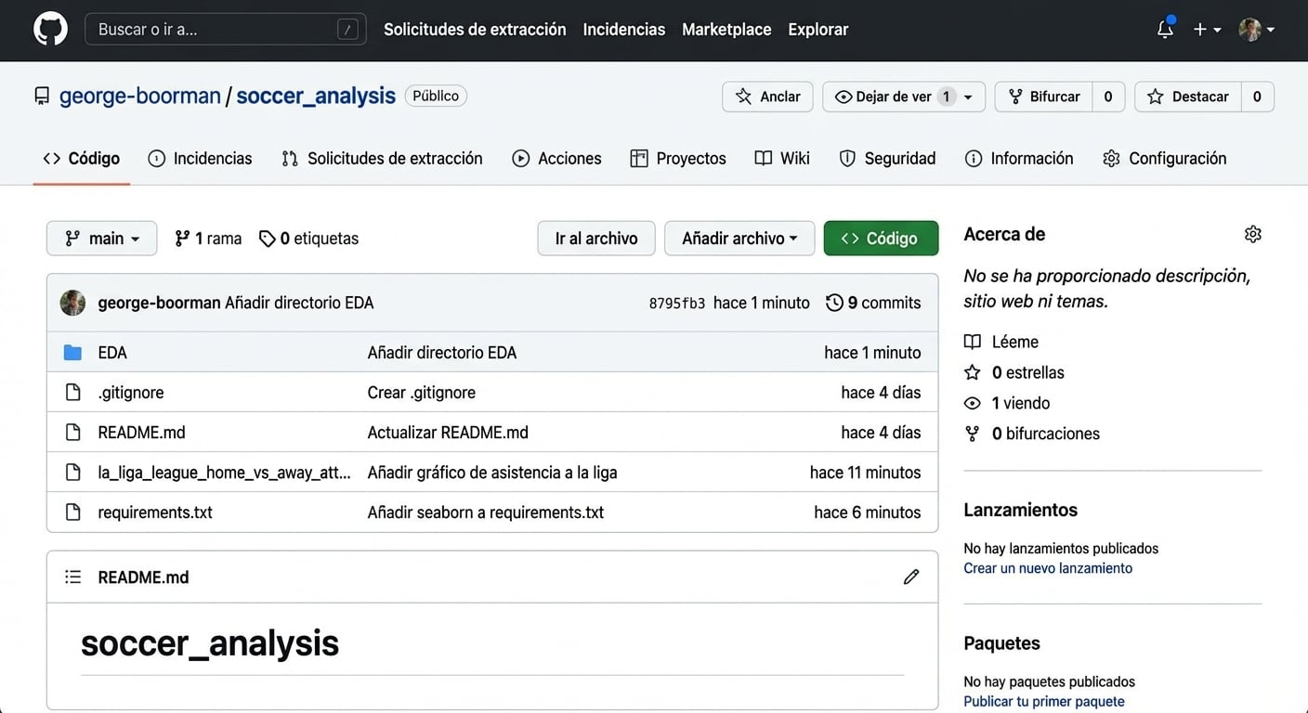Focus the "Buscar o ir a..." search field
The height and width of the screenshot is (713, 1308).
[225, 30]
